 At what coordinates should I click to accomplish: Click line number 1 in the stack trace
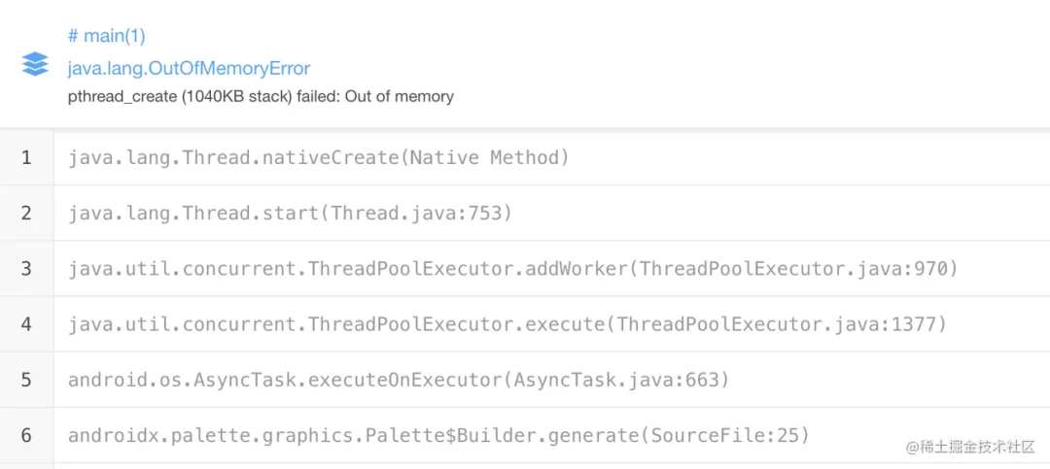click(26, 158)
